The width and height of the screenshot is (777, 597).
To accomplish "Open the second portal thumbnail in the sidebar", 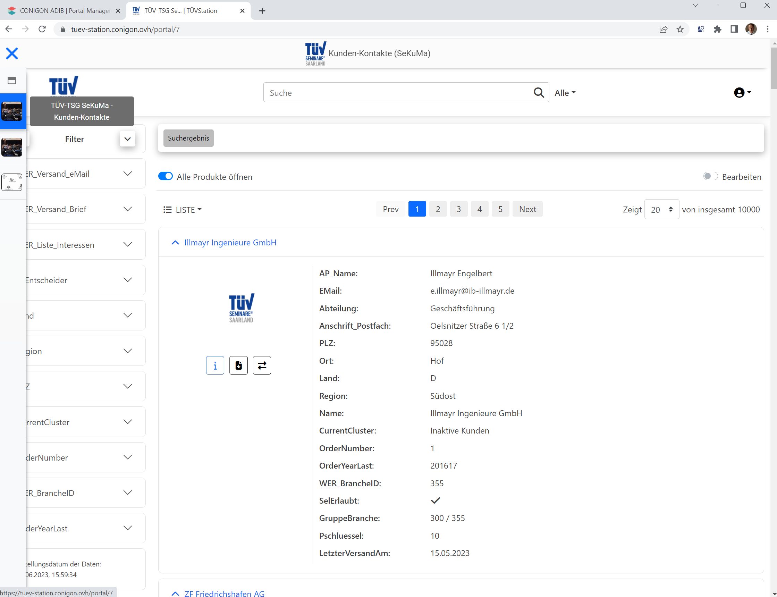I will (12, 147).
